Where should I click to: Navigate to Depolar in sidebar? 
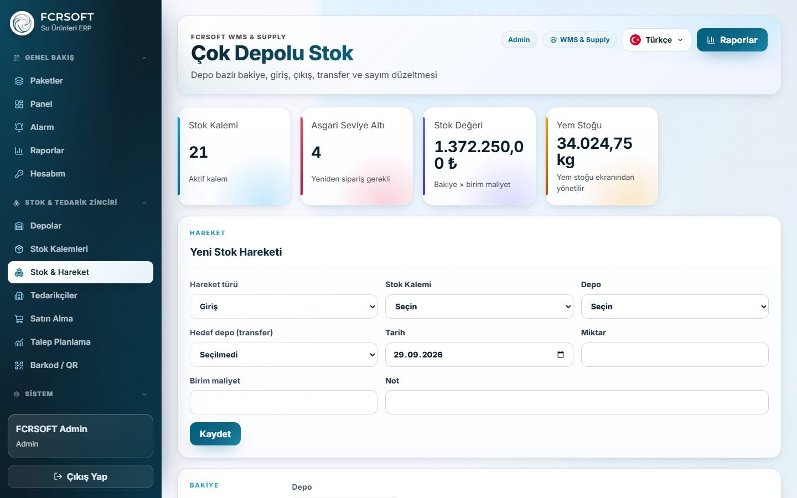point(80,226)
